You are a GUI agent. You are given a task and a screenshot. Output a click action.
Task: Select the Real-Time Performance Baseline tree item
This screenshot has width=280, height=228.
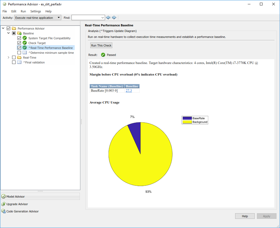51,48
